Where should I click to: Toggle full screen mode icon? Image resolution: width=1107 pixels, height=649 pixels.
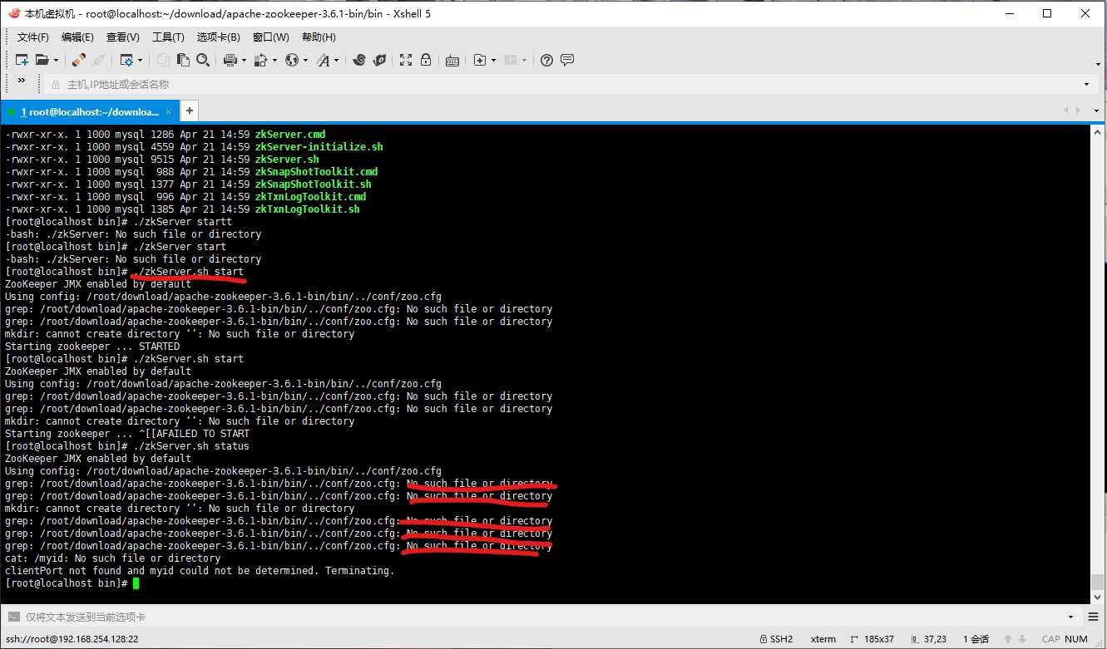pos(406,60)
